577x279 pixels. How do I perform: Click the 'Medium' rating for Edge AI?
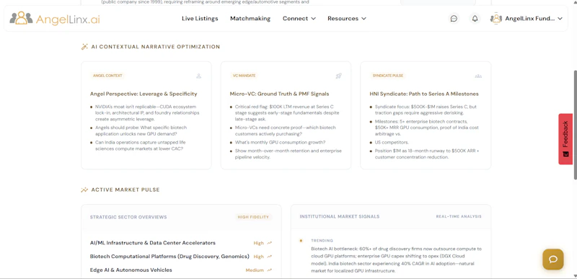click(x=255, y=270)
